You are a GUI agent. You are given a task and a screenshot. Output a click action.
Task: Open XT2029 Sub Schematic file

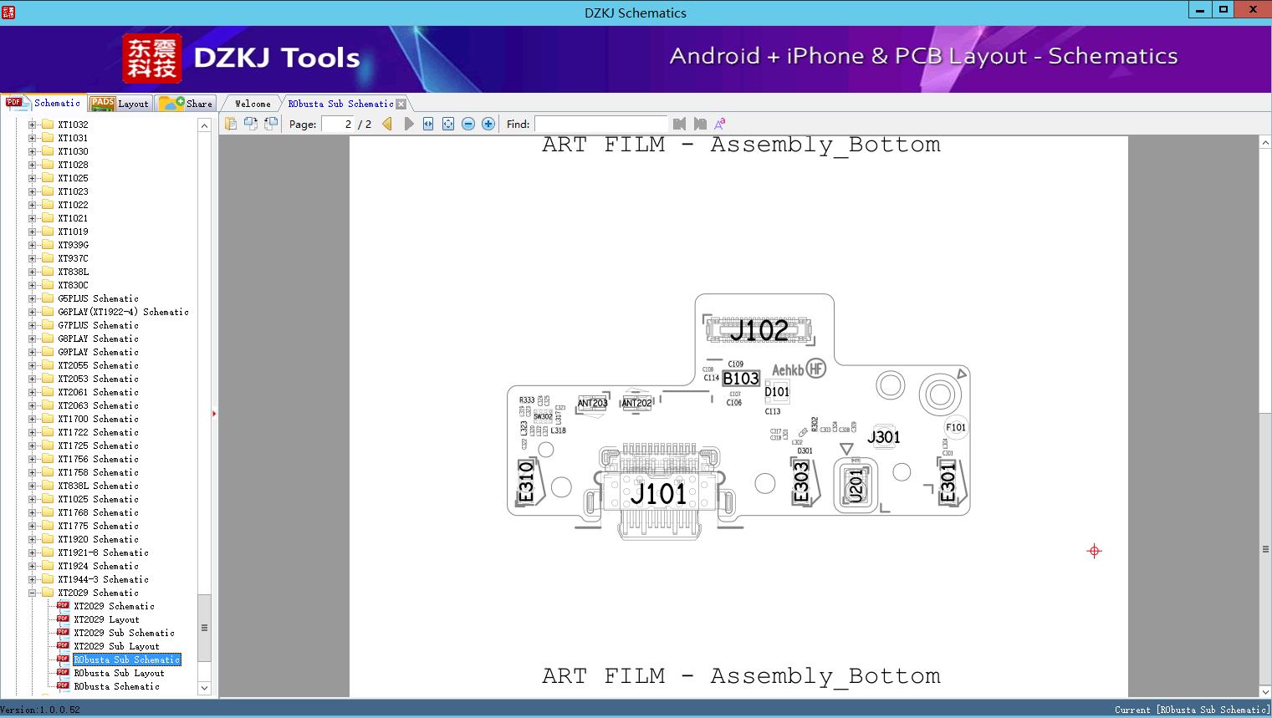[x=124, y=633]
